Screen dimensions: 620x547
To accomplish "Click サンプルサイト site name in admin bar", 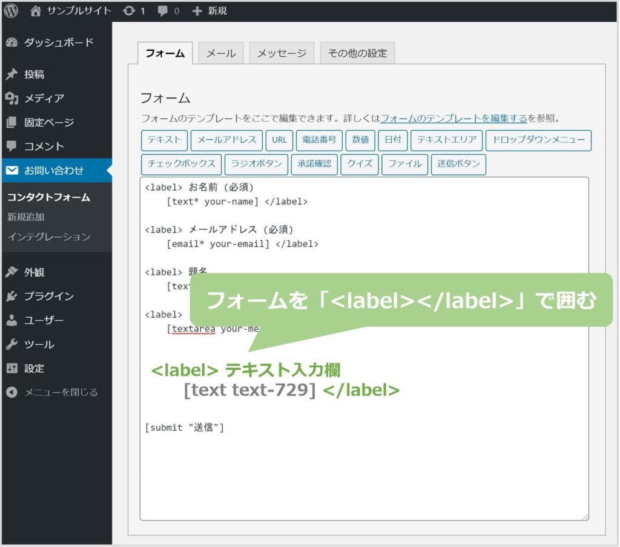I will (79, 11).
